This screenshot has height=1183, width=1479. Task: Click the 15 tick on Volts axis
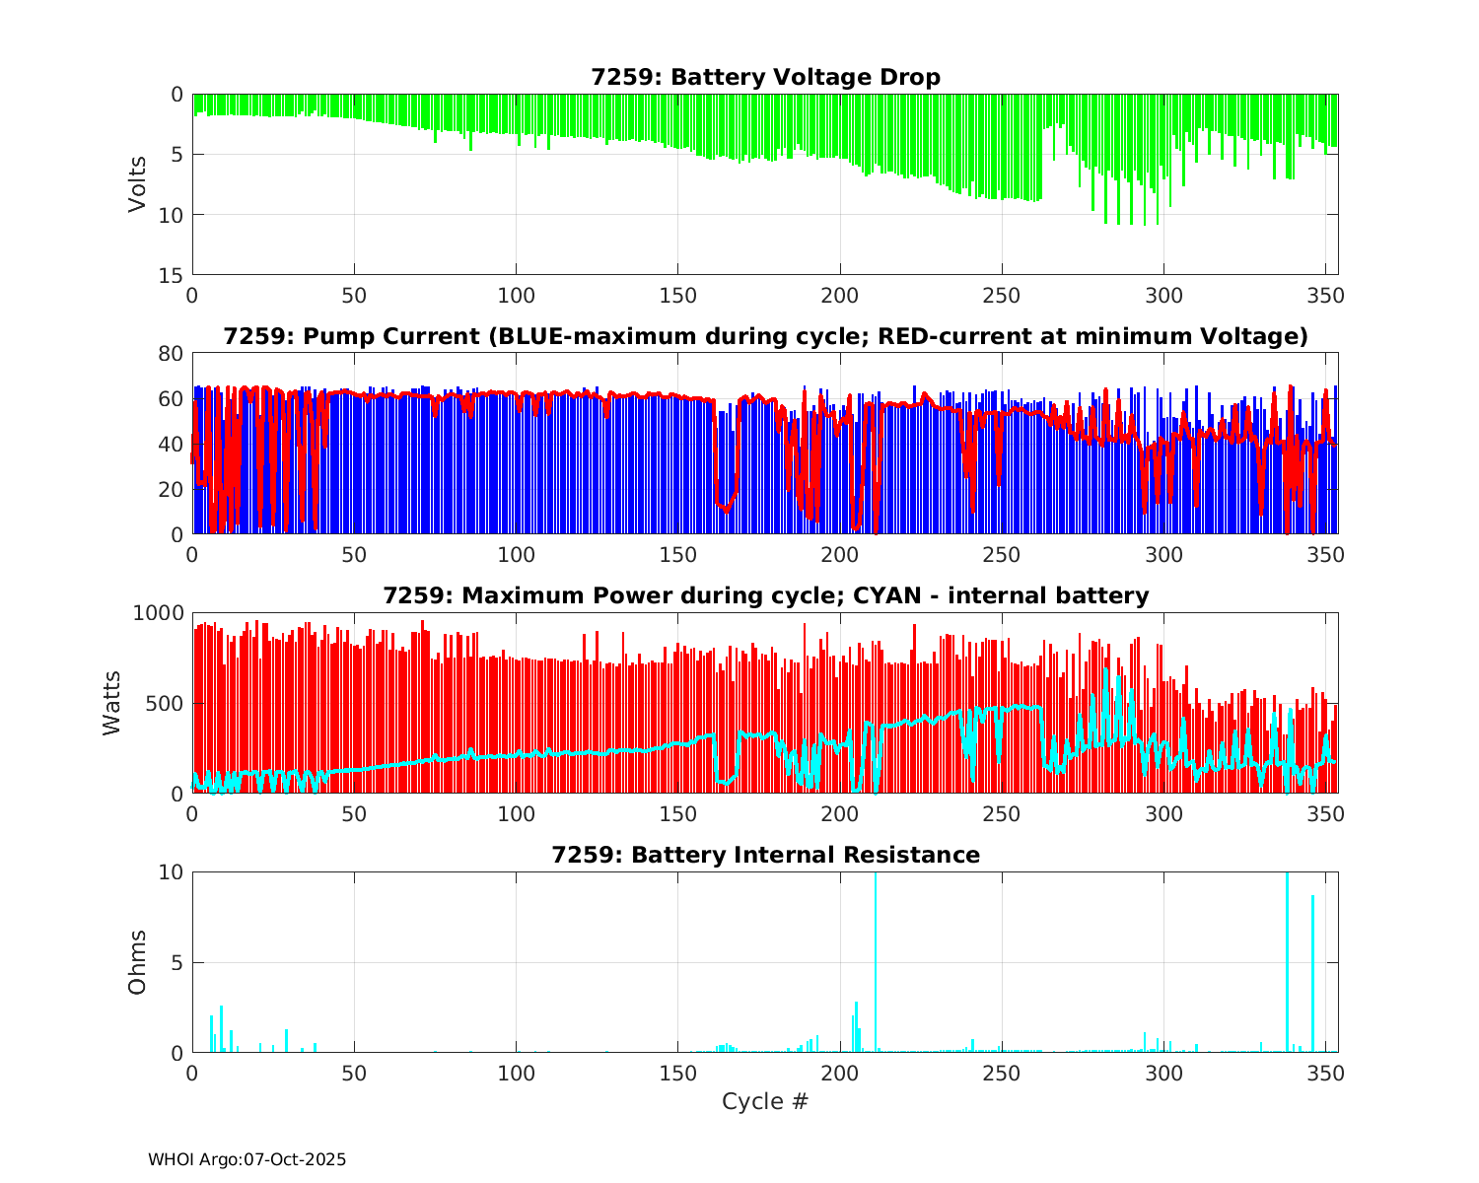[173, 275]
